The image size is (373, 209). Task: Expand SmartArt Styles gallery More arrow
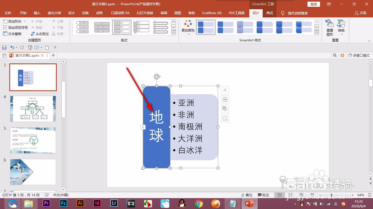(316, 33)
